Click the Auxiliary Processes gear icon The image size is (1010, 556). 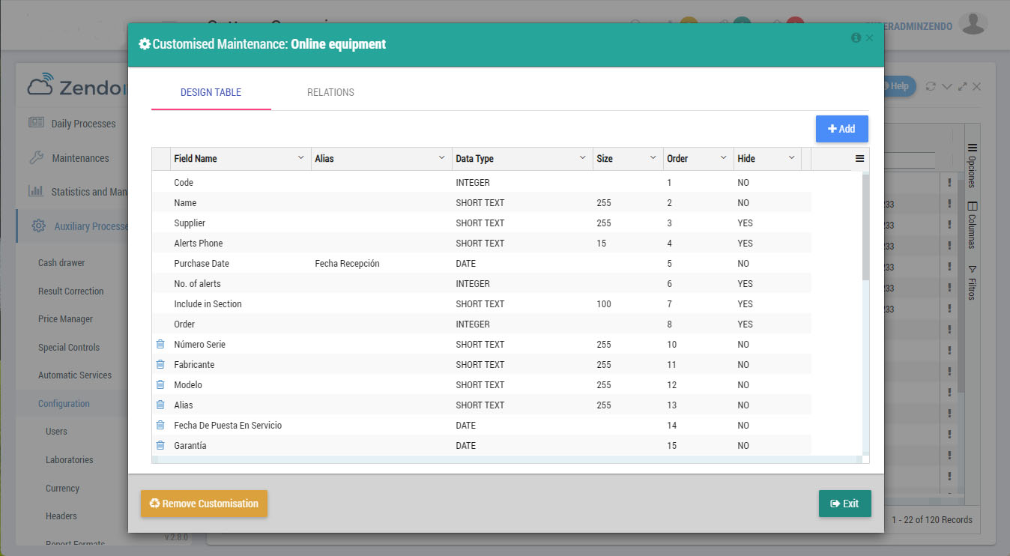point(39,226)
